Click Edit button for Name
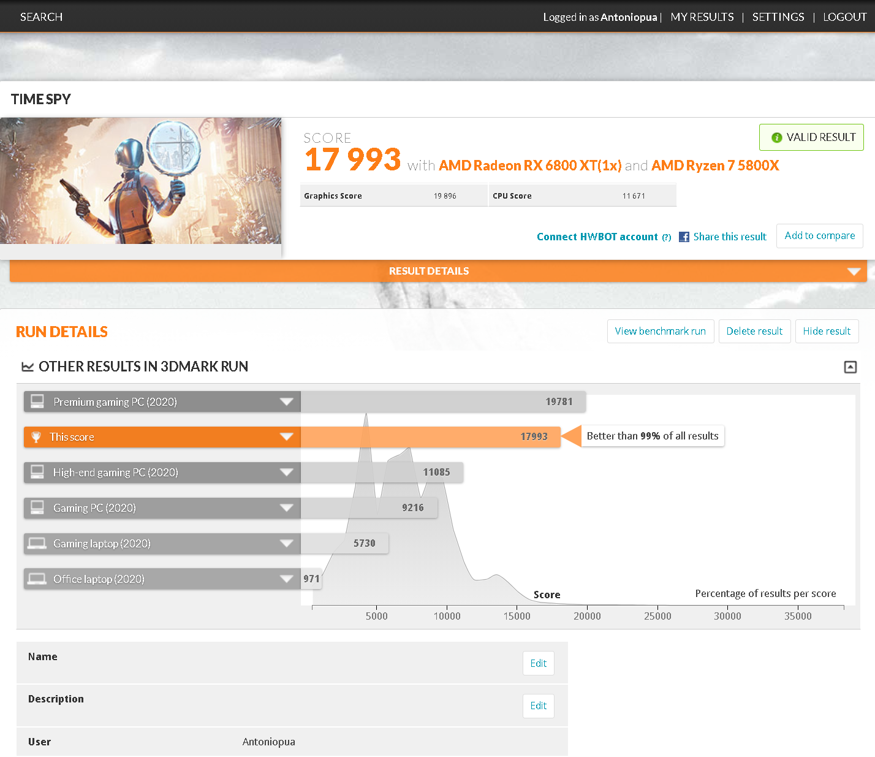The width and height of the screenshot is (875, 757). coord(539,663)
